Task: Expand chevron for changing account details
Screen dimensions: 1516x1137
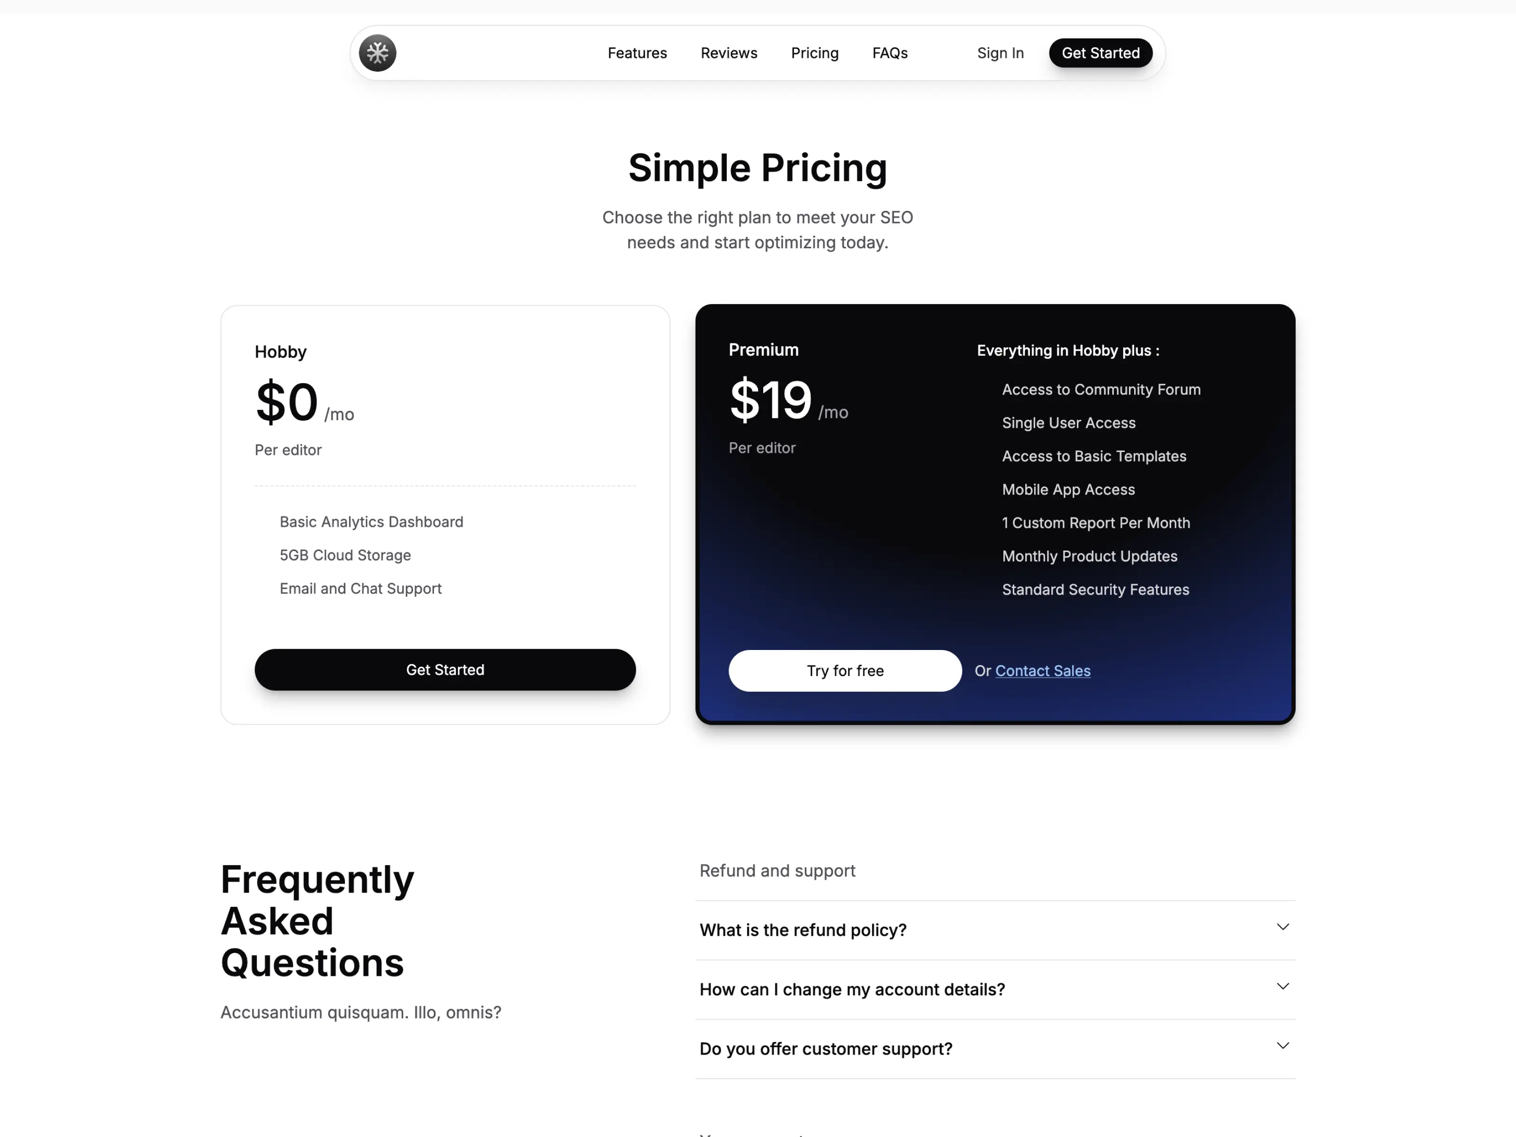Action: pos(1283,987)
